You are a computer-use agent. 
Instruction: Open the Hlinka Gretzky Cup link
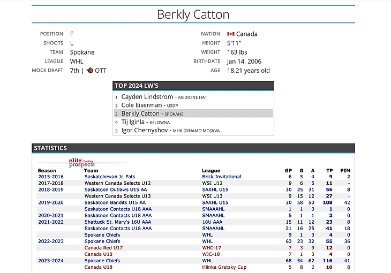pos(224,267)
